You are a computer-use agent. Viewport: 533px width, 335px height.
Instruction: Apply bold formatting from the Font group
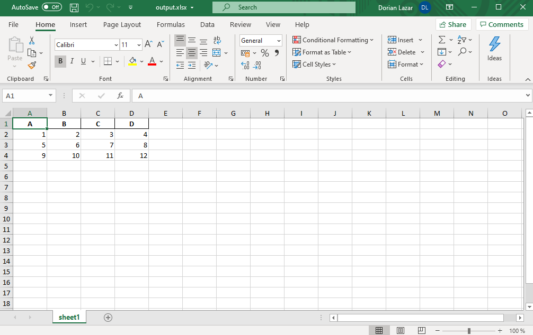click(60, 61)
